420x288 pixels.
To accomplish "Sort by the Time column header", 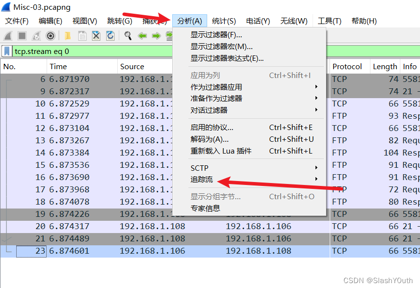I will click(82, 66).
